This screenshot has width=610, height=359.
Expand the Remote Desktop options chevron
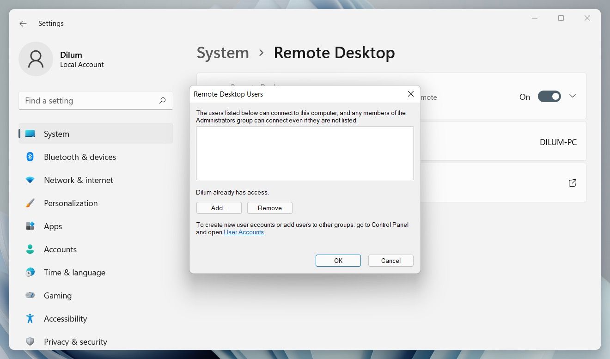click(573, 96)
